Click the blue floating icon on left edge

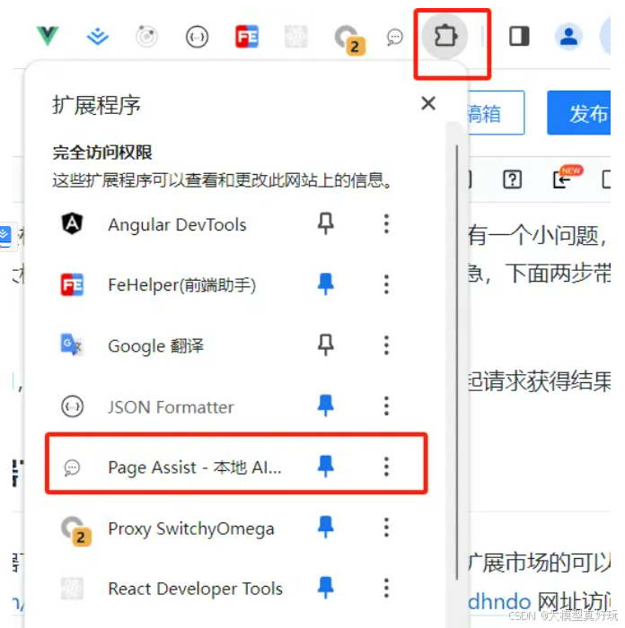click(x=4, y=236)
